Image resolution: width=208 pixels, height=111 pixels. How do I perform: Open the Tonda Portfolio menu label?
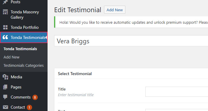[25, 27]
